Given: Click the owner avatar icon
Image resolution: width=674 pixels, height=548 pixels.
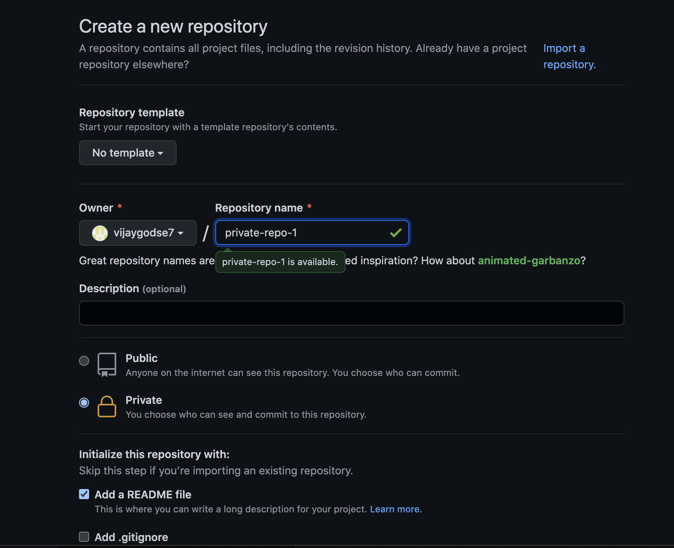Looking at the screenshot, I should 100,233.
